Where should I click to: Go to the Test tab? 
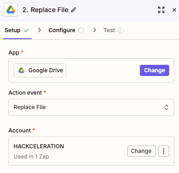tap(114, 30)
